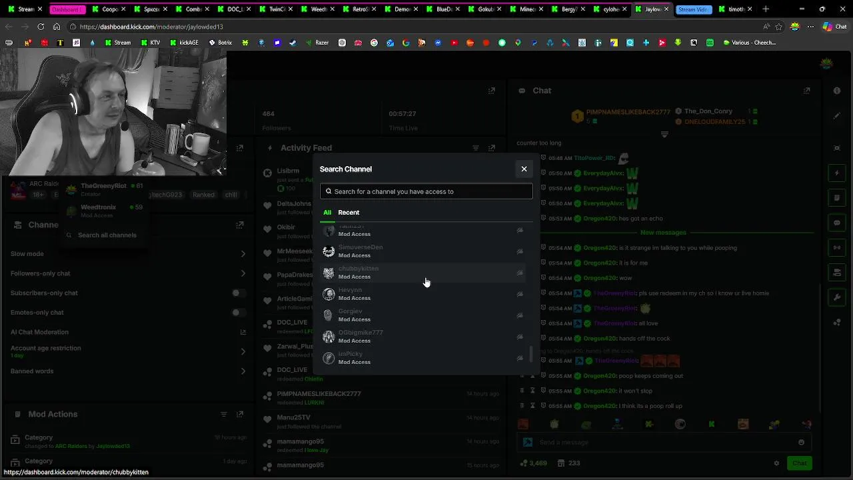Toggle Subscribers-only chat switch
This screenshot has width=853, height=480.
(x=239, y=293)
